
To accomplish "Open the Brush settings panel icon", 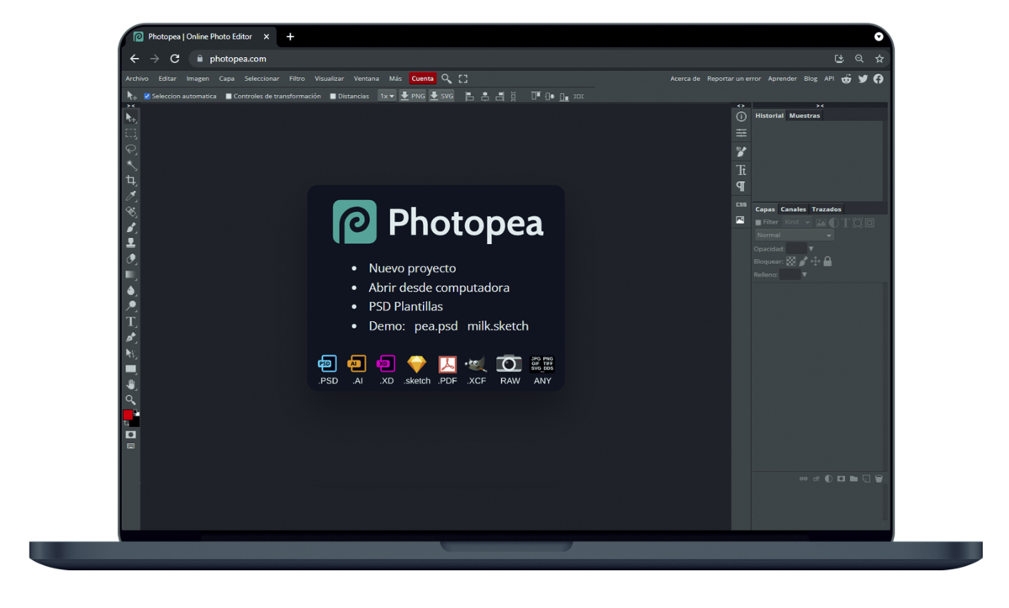I will point(741,151).
